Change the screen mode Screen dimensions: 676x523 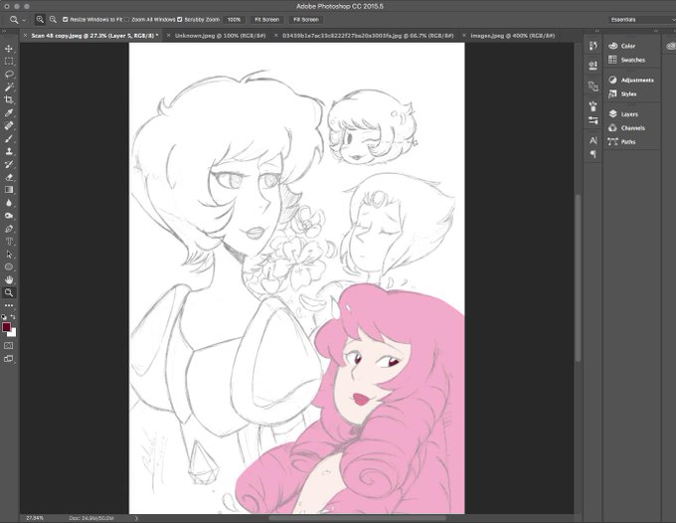[x=9, y=358]
